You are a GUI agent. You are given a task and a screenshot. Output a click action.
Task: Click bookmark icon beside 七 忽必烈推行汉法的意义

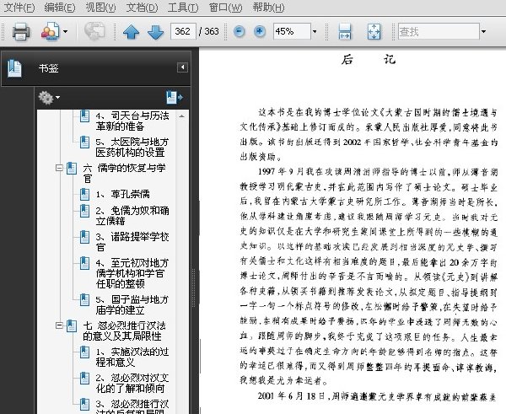tap(72, 326)
